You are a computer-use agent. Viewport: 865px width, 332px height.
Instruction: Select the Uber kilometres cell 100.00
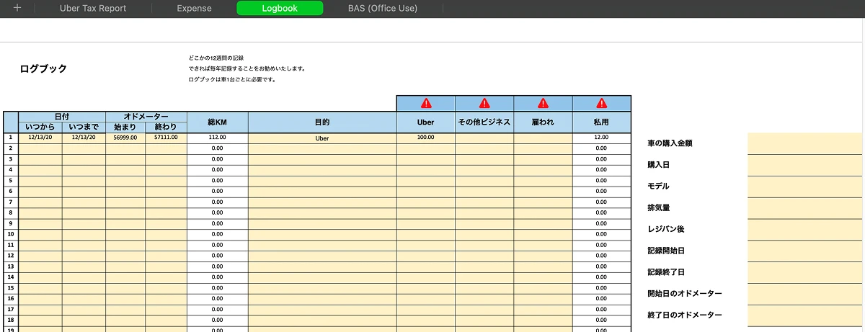click(425, 138)
